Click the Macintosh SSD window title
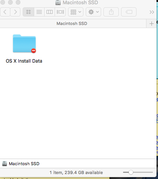The image size is (158, 179). (80, 3)
